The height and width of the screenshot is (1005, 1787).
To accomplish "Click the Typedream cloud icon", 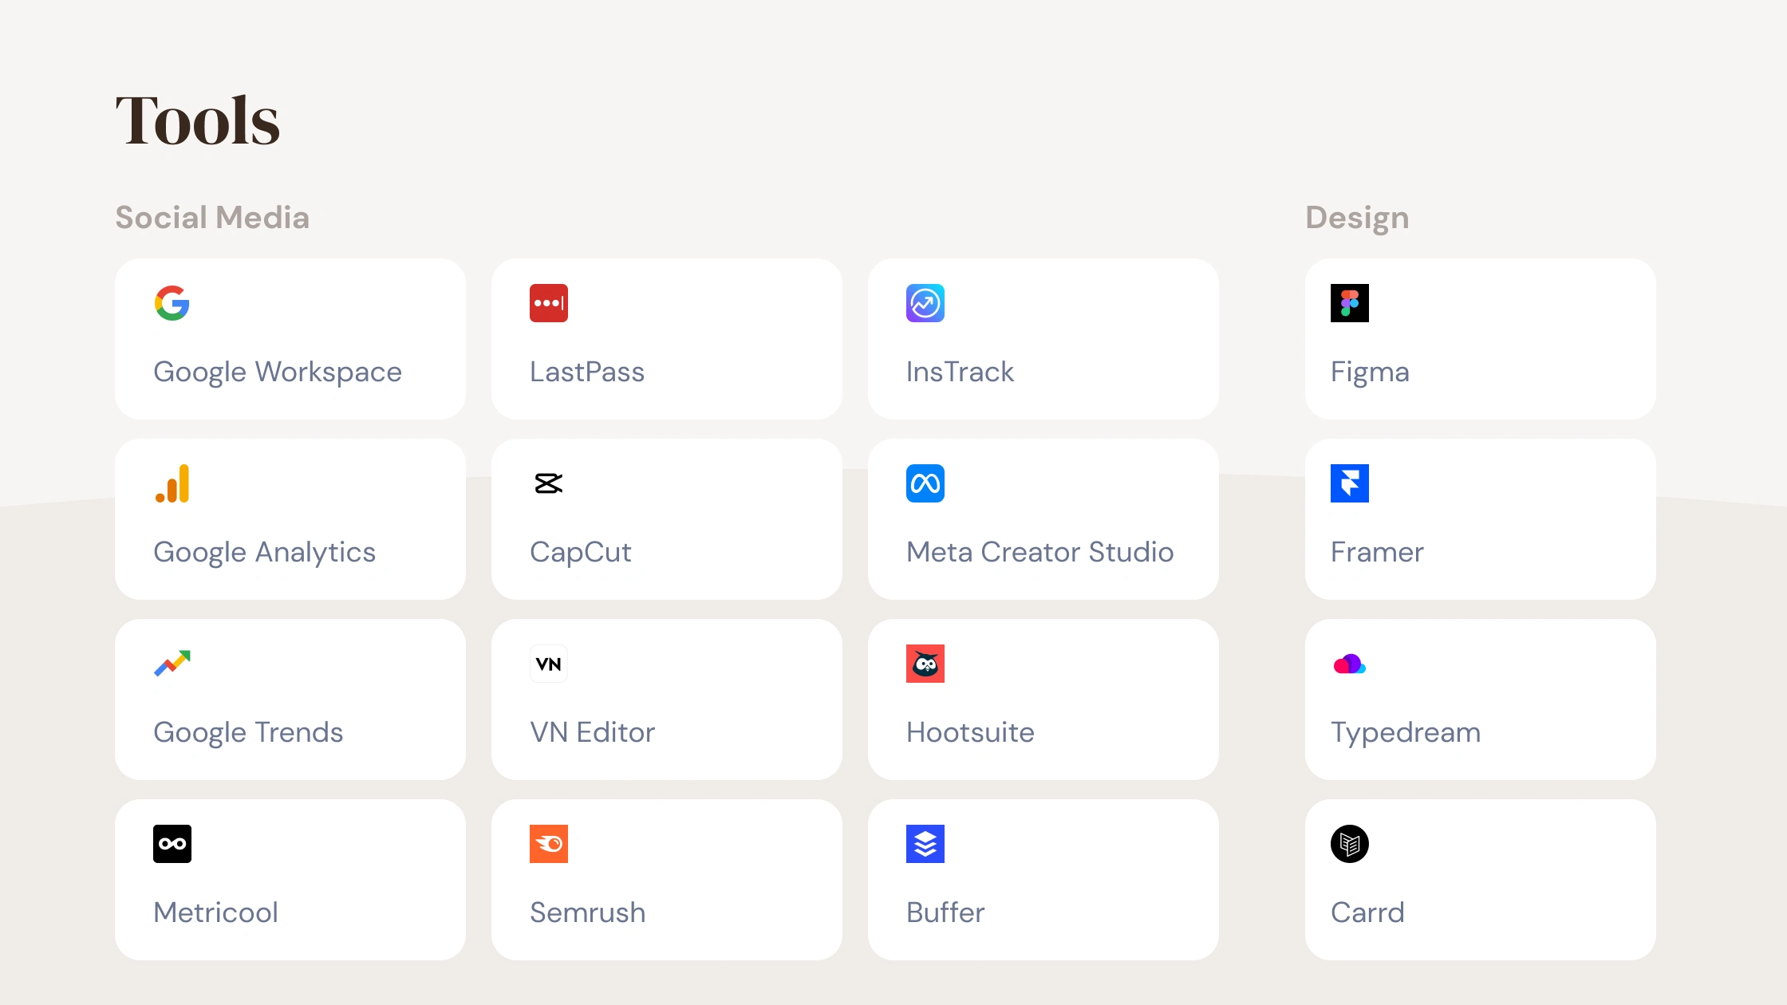I will click(1350, 664).
